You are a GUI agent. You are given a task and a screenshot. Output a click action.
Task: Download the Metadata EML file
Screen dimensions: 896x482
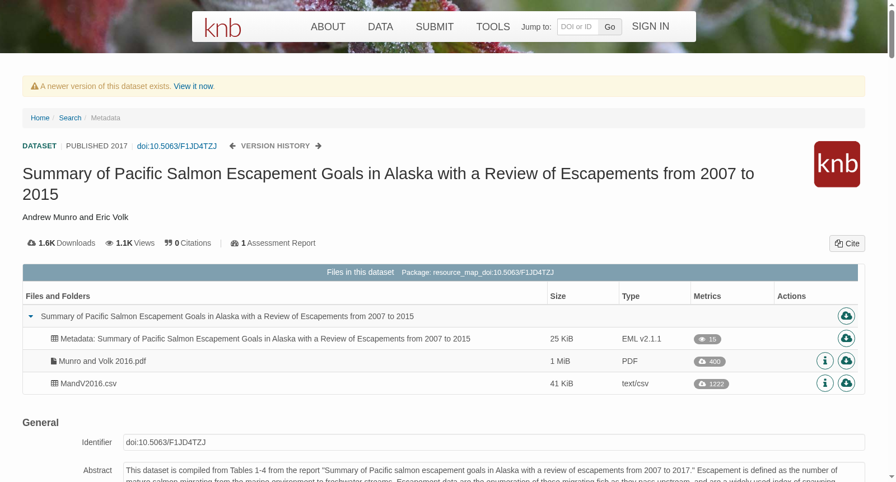(846, 339)
